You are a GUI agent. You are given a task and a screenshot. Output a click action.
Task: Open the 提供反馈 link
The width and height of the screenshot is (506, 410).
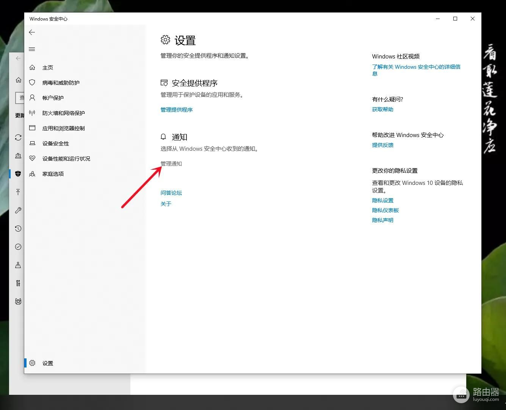(x=383, y=145)
